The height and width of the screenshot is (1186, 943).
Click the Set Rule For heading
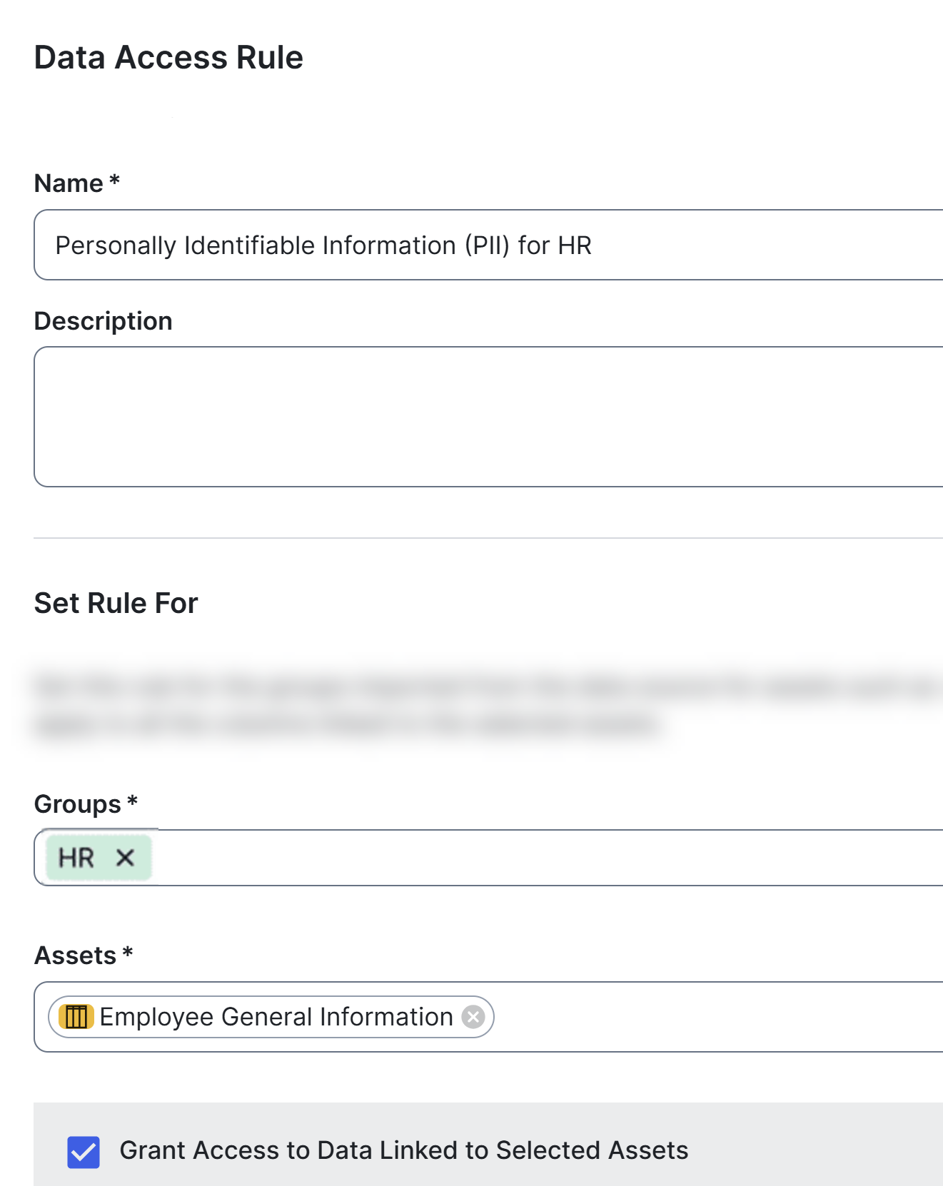point(116,603)
